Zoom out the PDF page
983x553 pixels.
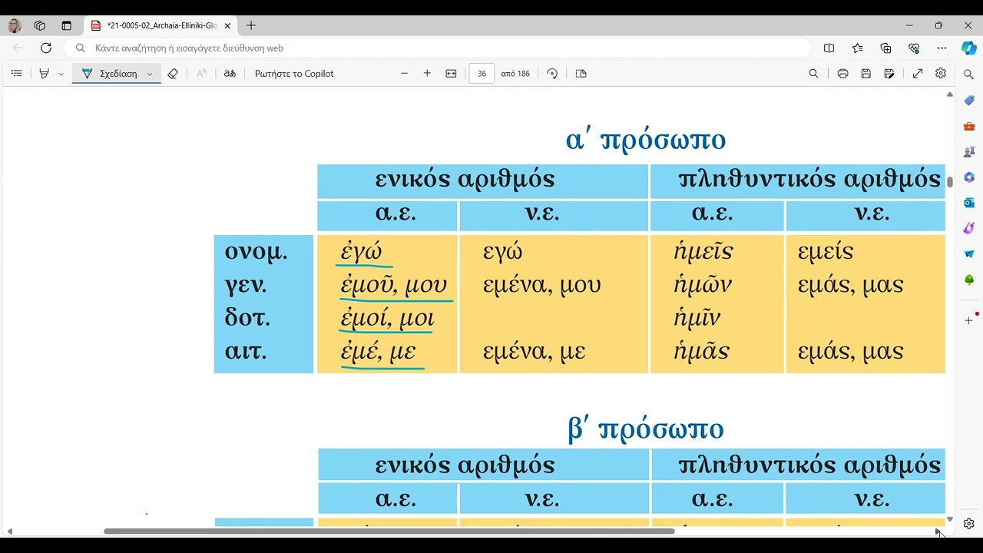(405, 74)
